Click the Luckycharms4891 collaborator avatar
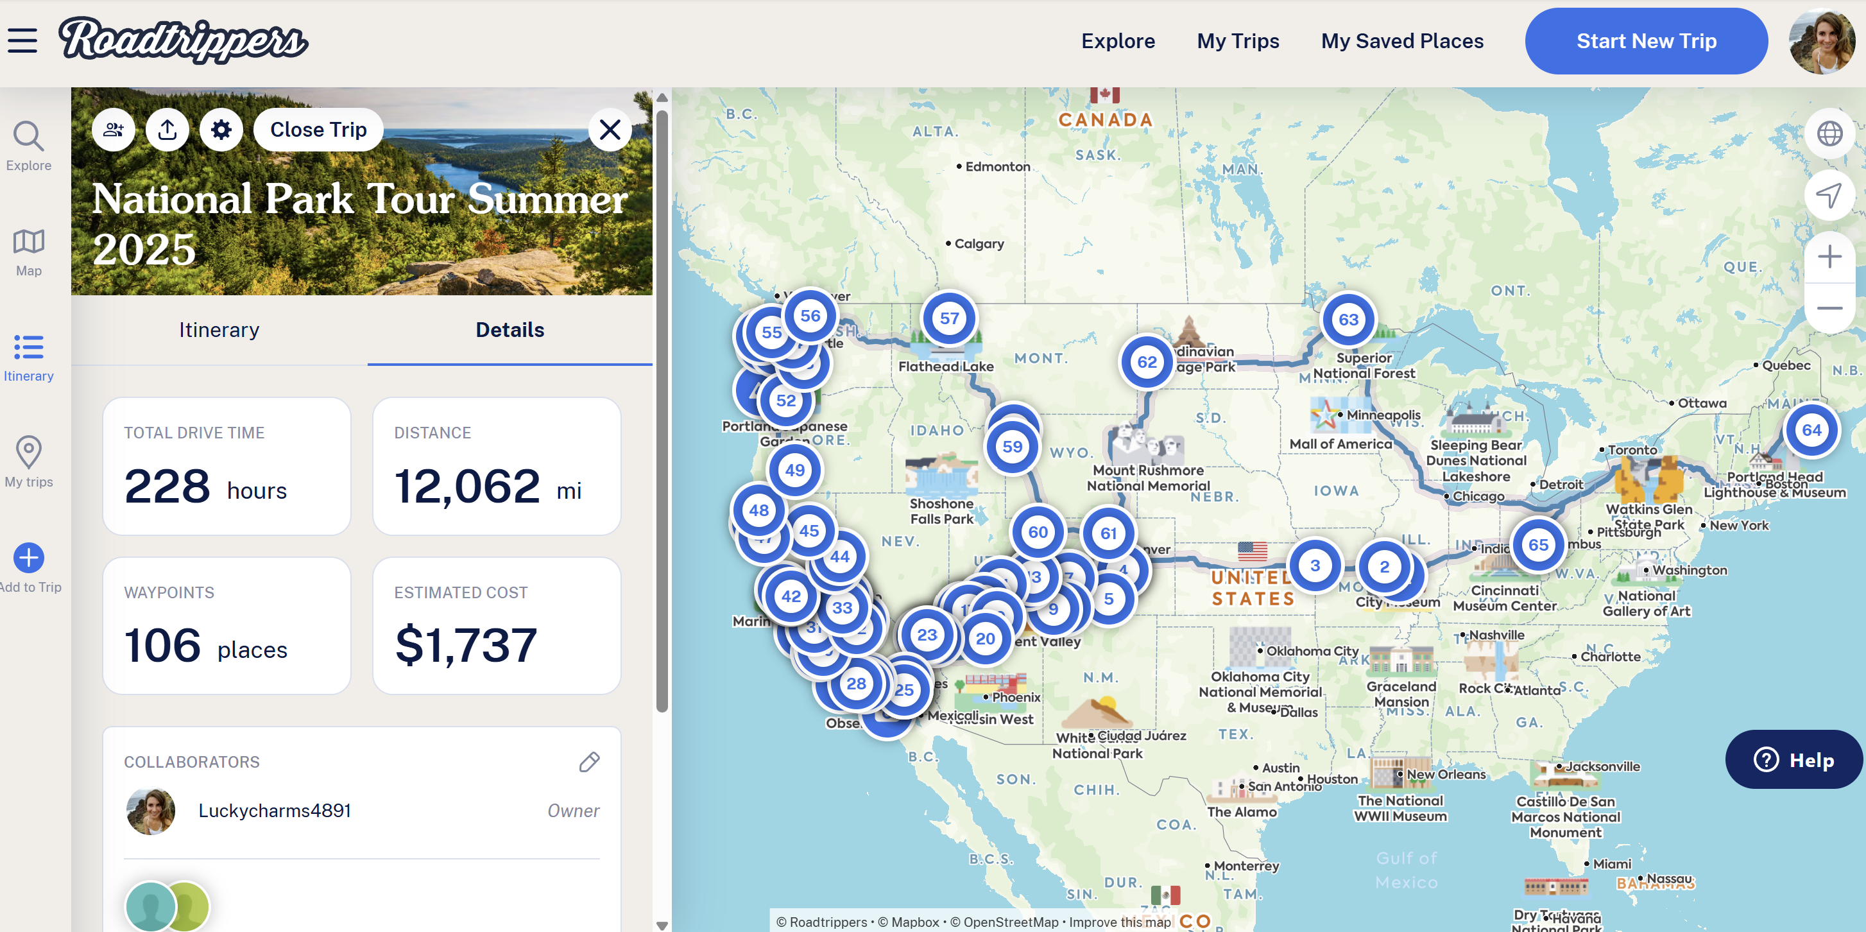The height and width of the screenshot is (932, 1866). [151, 810]
